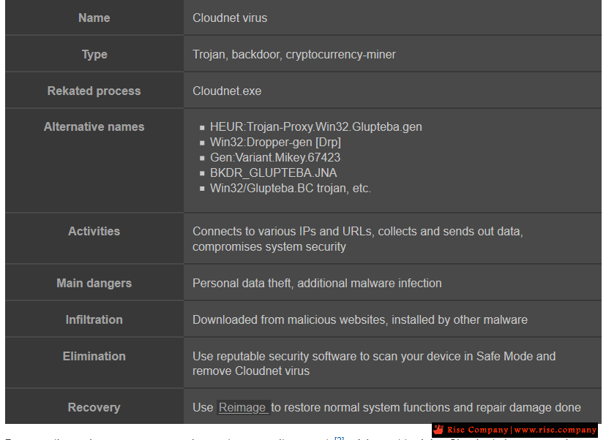Click the Cloudnet.exe process value

[227, 91]
